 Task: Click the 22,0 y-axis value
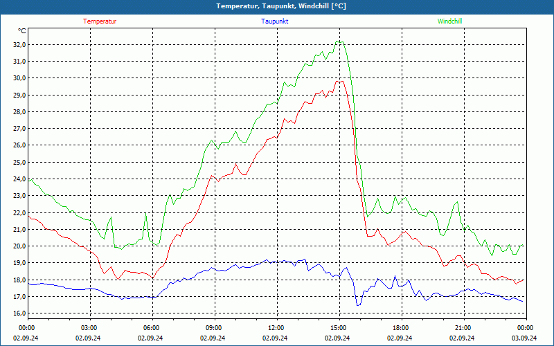(20, 213)
